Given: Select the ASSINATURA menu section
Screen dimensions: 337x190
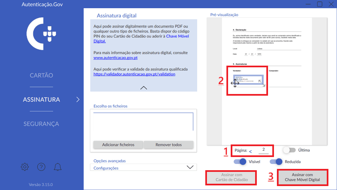Looking at the screenshot, I should tap(41, 100).
